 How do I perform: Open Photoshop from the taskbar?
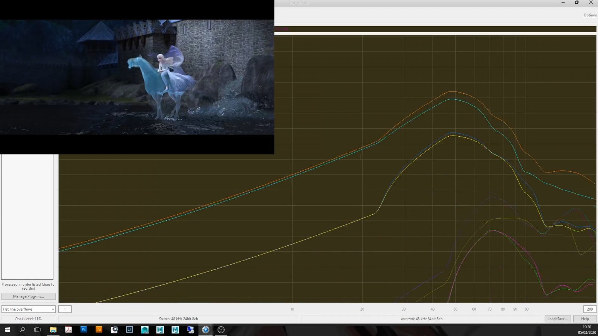(x=84, y=330)
